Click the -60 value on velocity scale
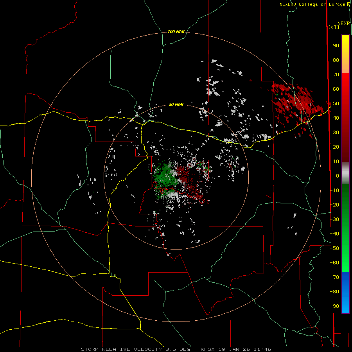Image resolution: width=352 pixels, height=352 pixels. pos(334,263)
